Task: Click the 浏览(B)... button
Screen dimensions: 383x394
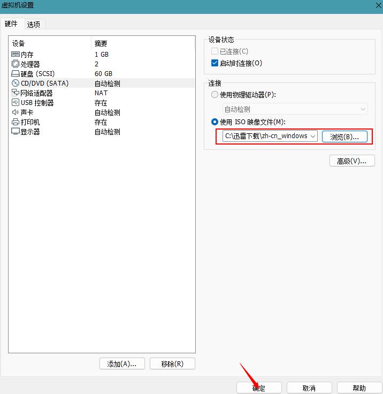Action: click(344, 137)
